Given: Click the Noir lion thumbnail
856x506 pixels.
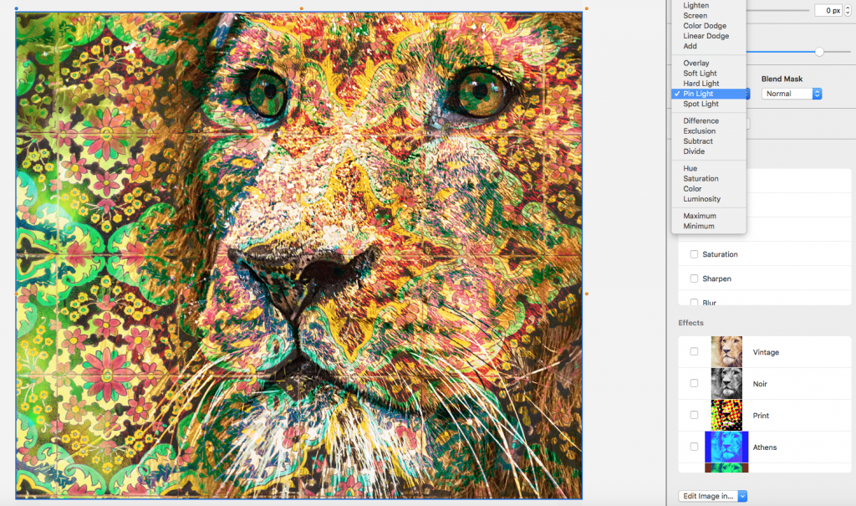Looking at the screenshot, I should pyautogui.click(x=726, y=384).
